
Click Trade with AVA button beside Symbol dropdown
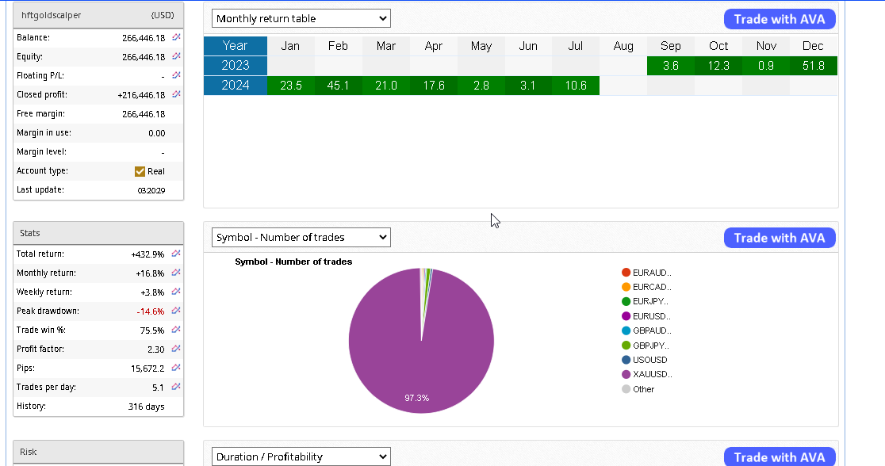pos(779,238)
